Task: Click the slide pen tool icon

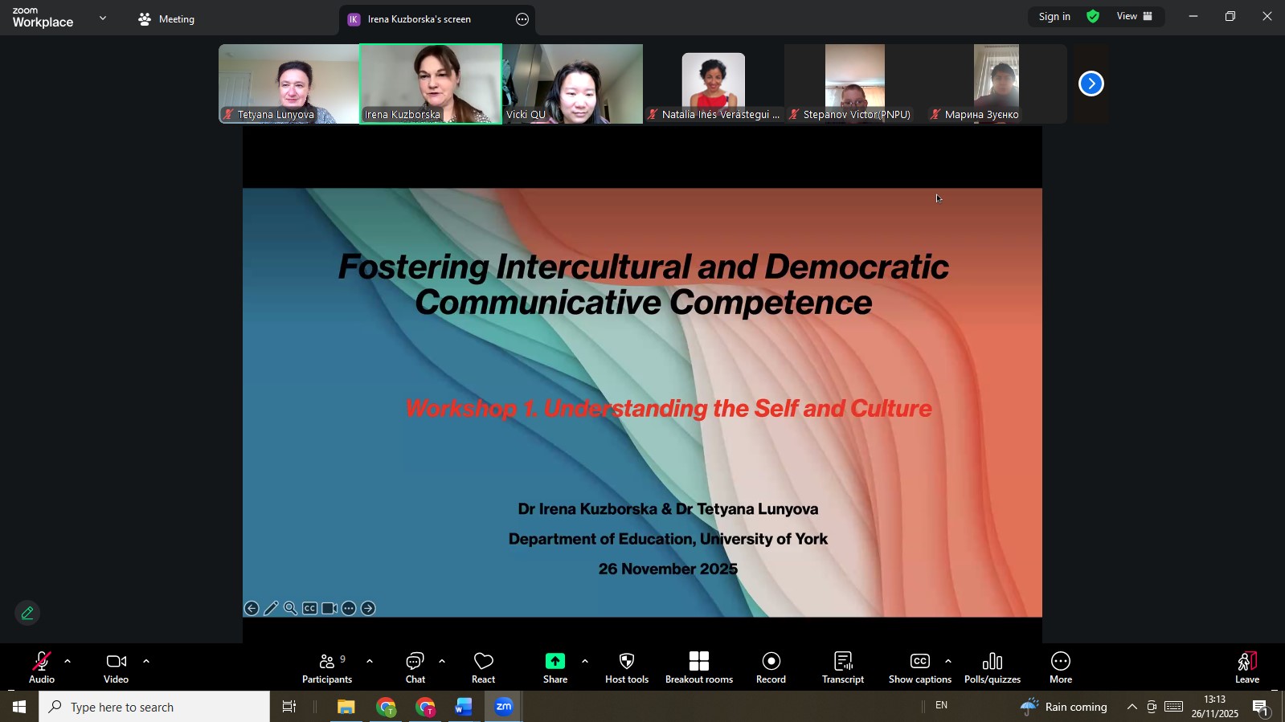Action: click(x=271, y=609)
